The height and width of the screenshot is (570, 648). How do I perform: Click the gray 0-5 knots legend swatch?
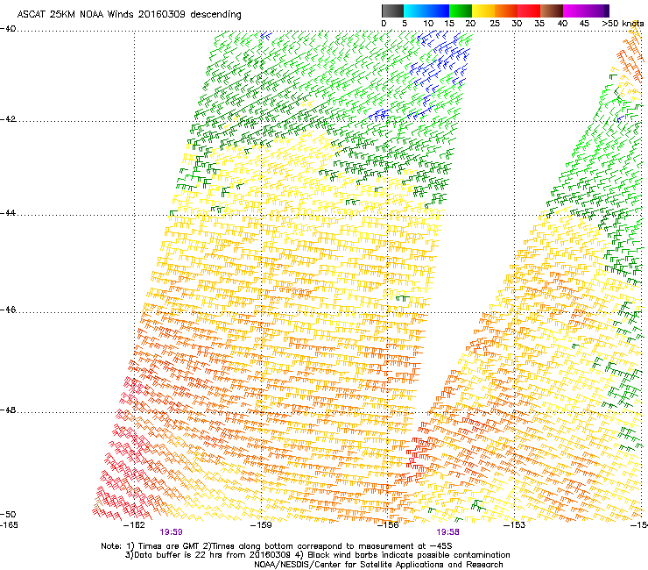(x=393, y=11)
